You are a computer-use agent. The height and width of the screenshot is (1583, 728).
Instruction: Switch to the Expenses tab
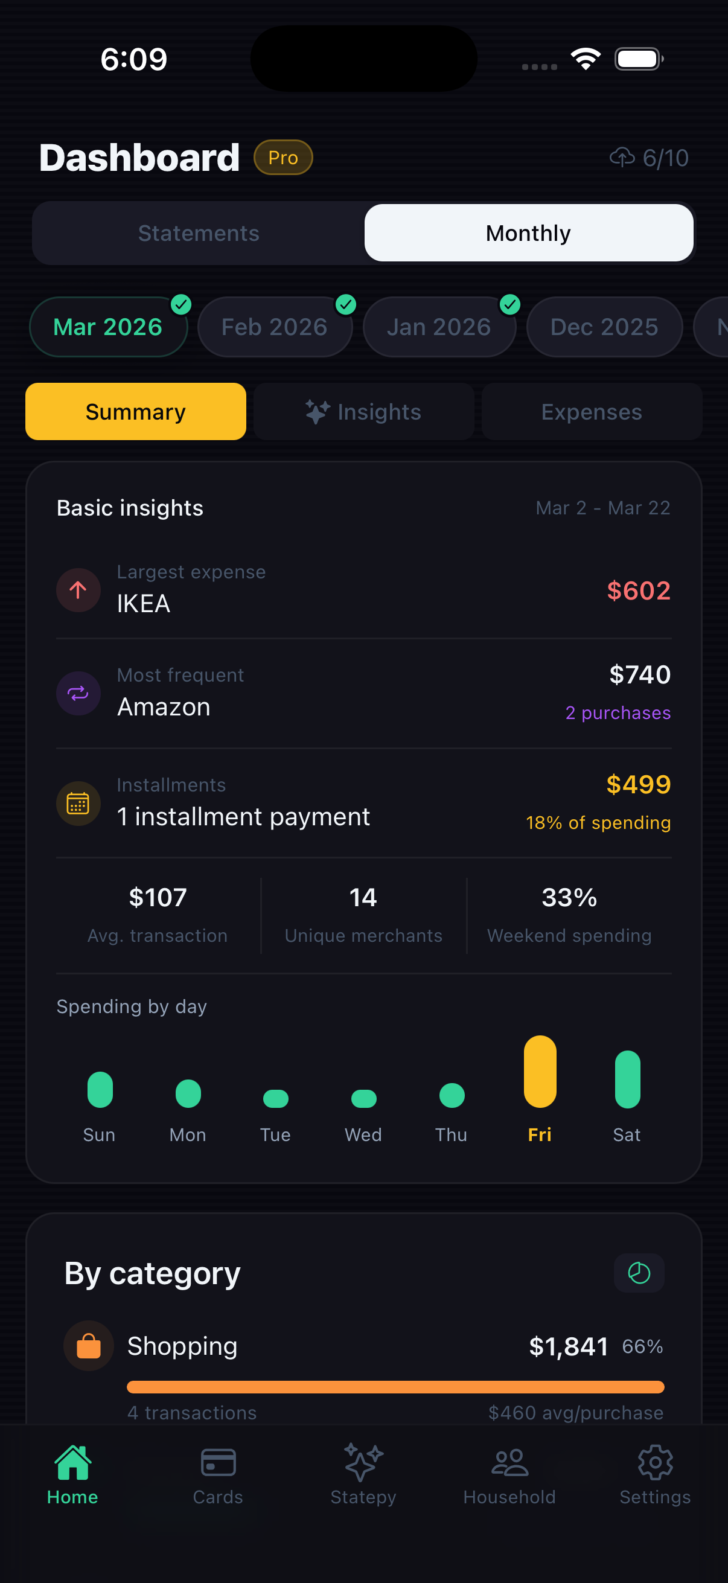pos(591,412)
